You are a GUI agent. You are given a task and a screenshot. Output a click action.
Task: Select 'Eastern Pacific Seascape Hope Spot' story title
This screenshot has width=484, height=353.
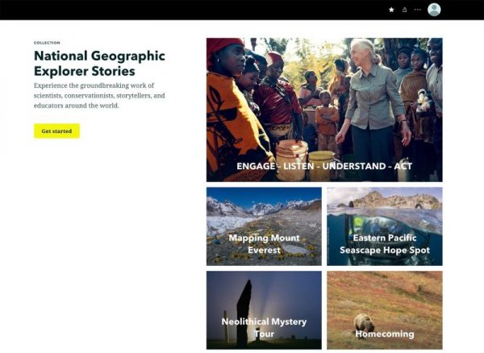tap(384, 243)
